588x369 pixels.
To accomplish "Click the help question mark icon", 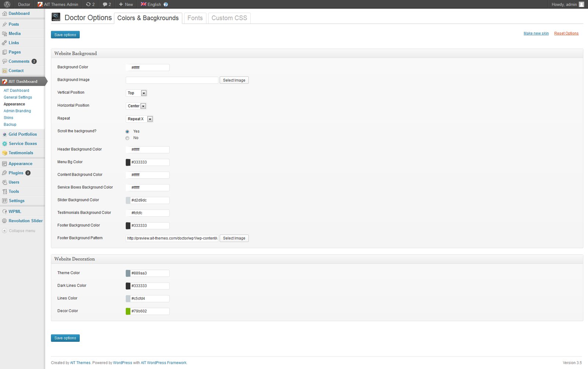I will [x=166, y=4].
